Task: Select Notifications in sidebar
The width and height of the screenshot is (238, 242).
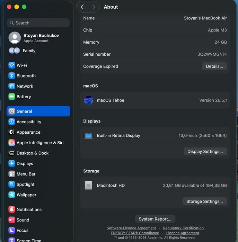Action: coord(38,209)
